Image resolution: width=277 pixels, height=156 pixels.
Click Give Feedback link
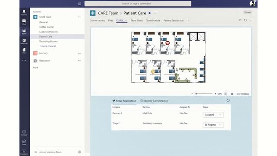[x=243, y=94]
